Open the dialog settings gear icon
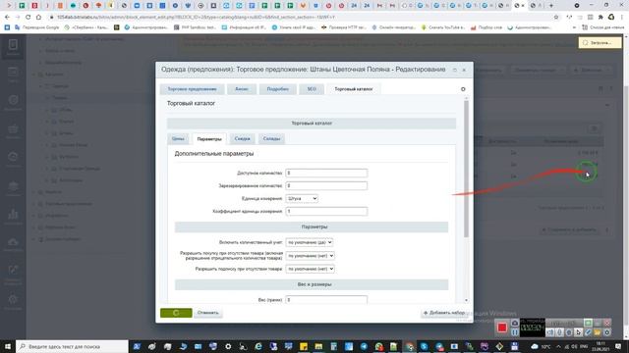 [463, 89]
